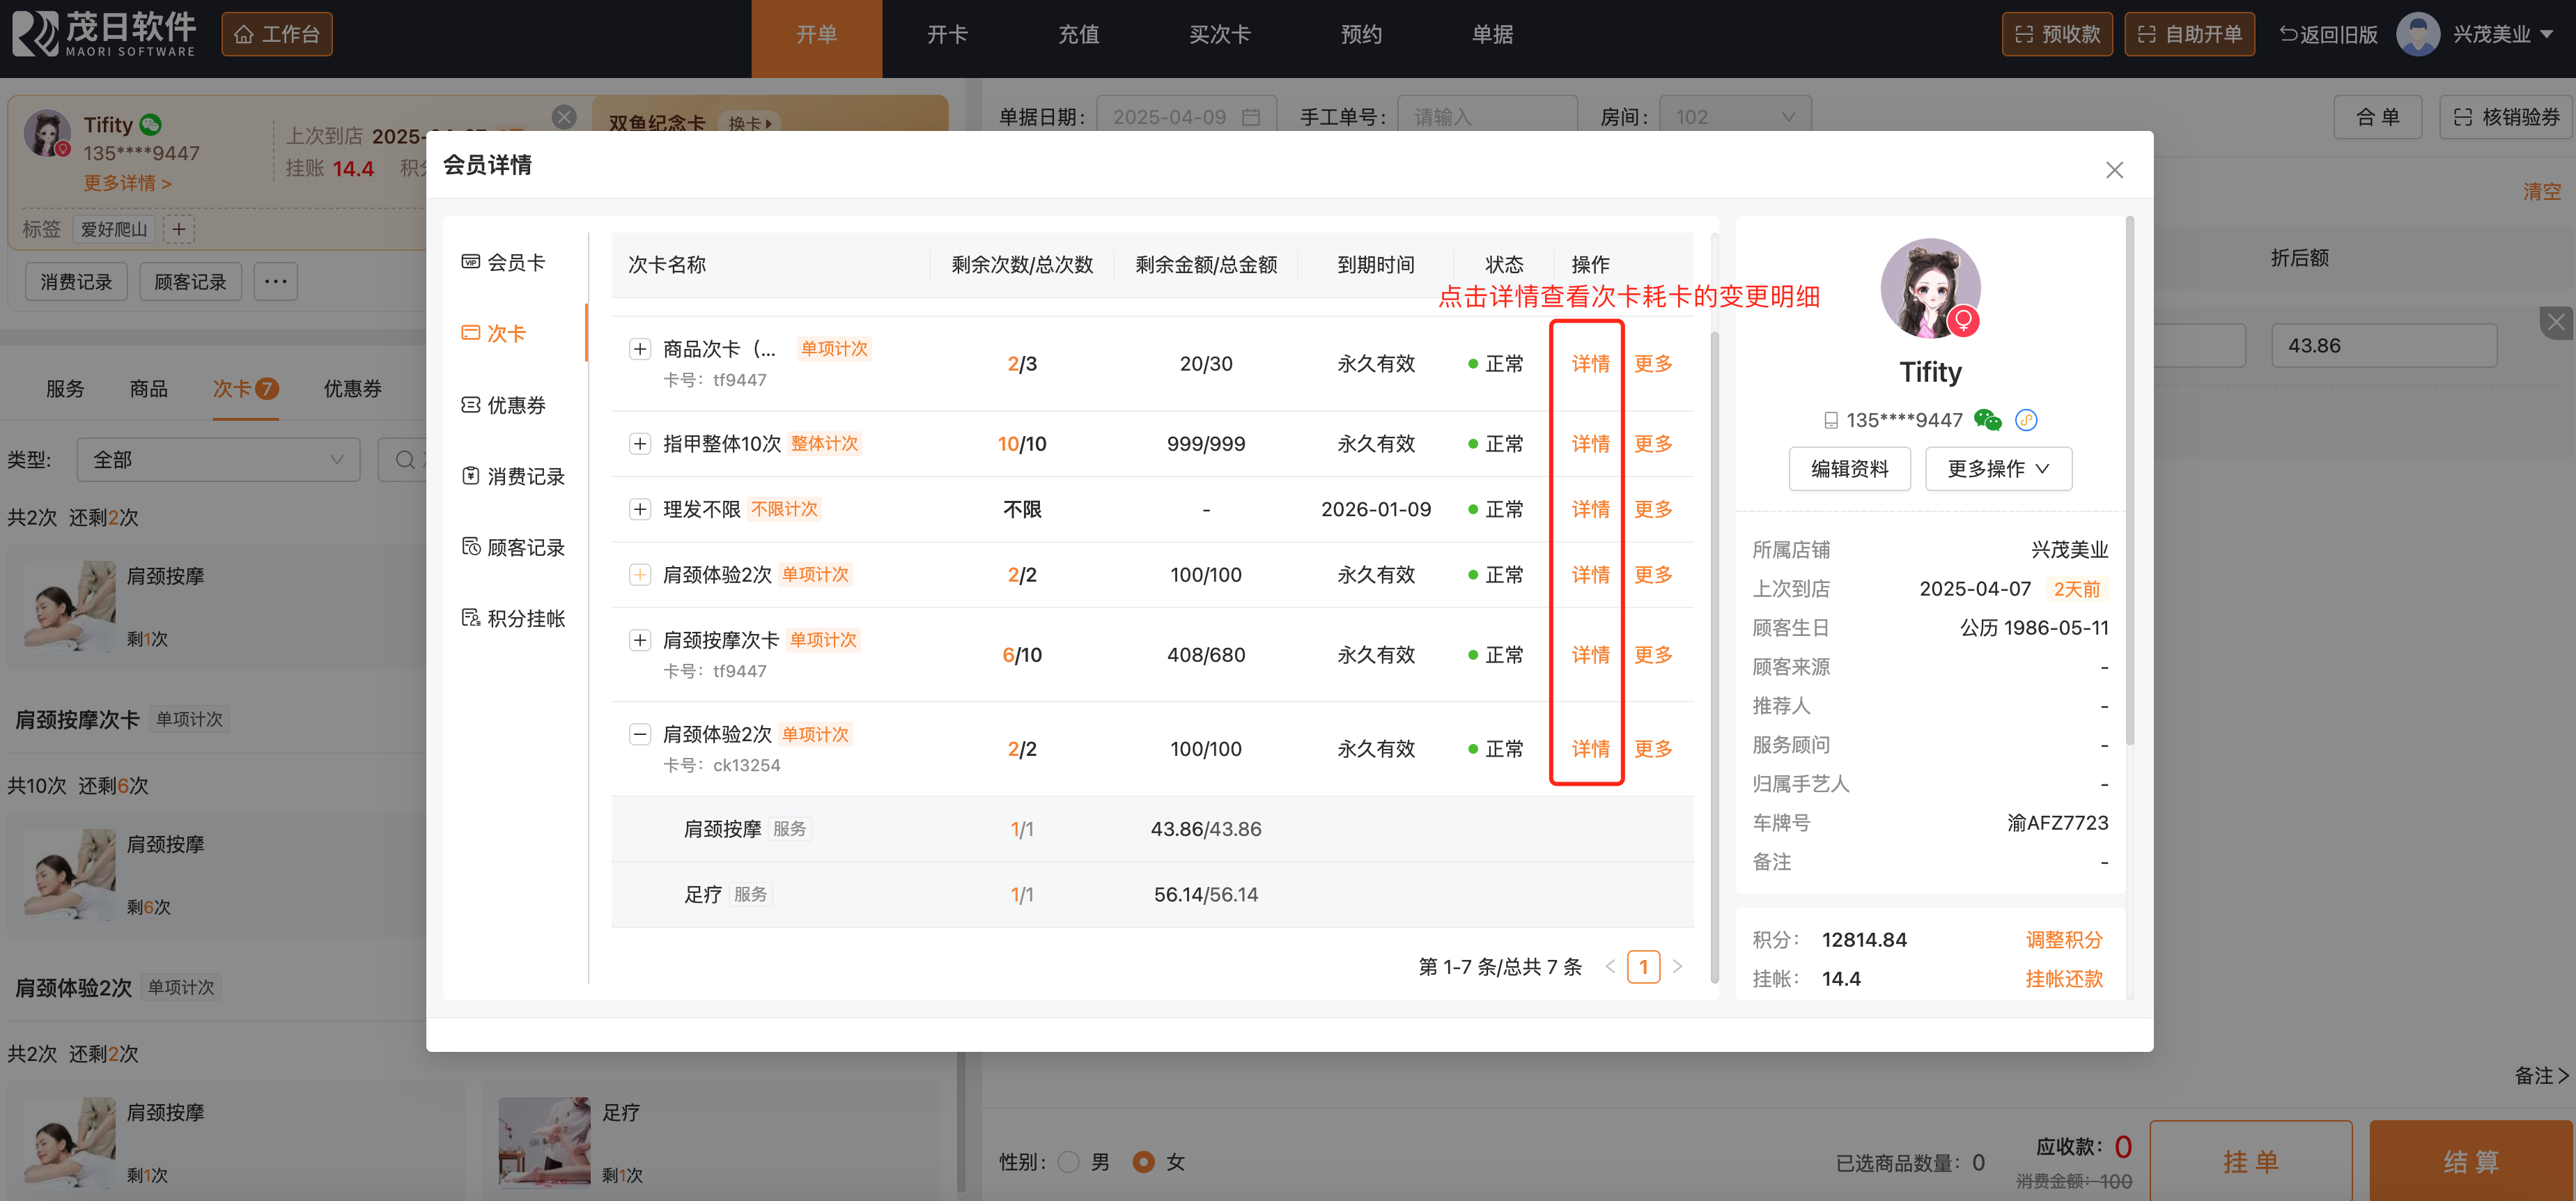The image size is (2576, 1201).
Task: Select 男 gender radio button
Action: click(x=1068, y=1162)
